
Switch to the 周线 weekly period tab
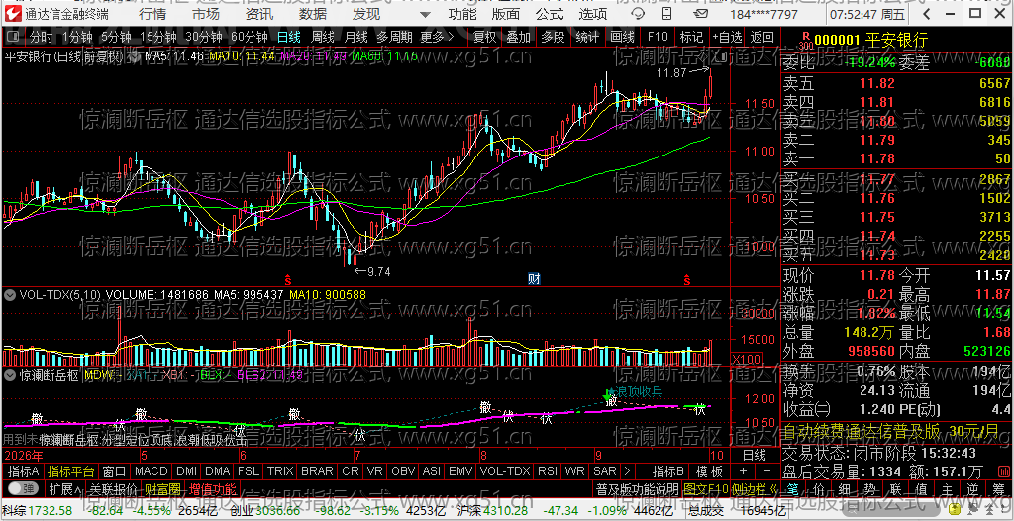324,37
